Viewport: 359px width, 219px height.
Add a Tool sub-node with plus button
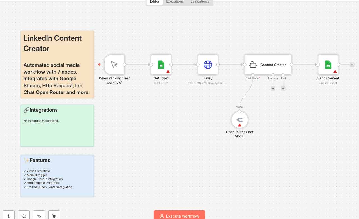click(x=283, y=88)
